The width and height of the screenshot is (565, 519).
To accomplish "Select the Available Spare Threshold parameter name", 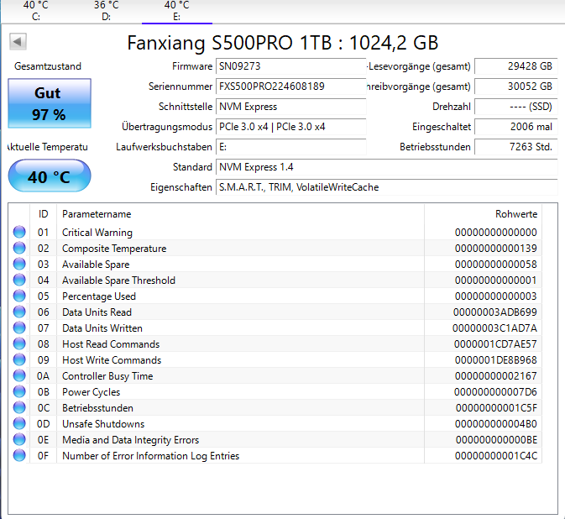I will click(x=118, y=280).
